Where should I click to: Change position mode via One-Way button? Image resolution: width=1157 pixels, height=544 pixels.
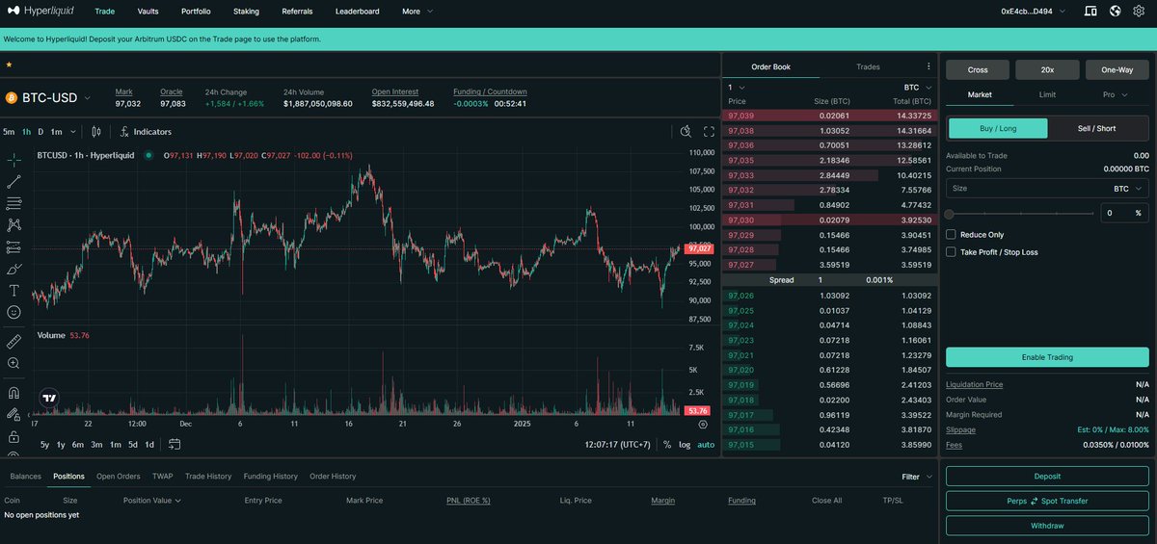point(1117,69)
